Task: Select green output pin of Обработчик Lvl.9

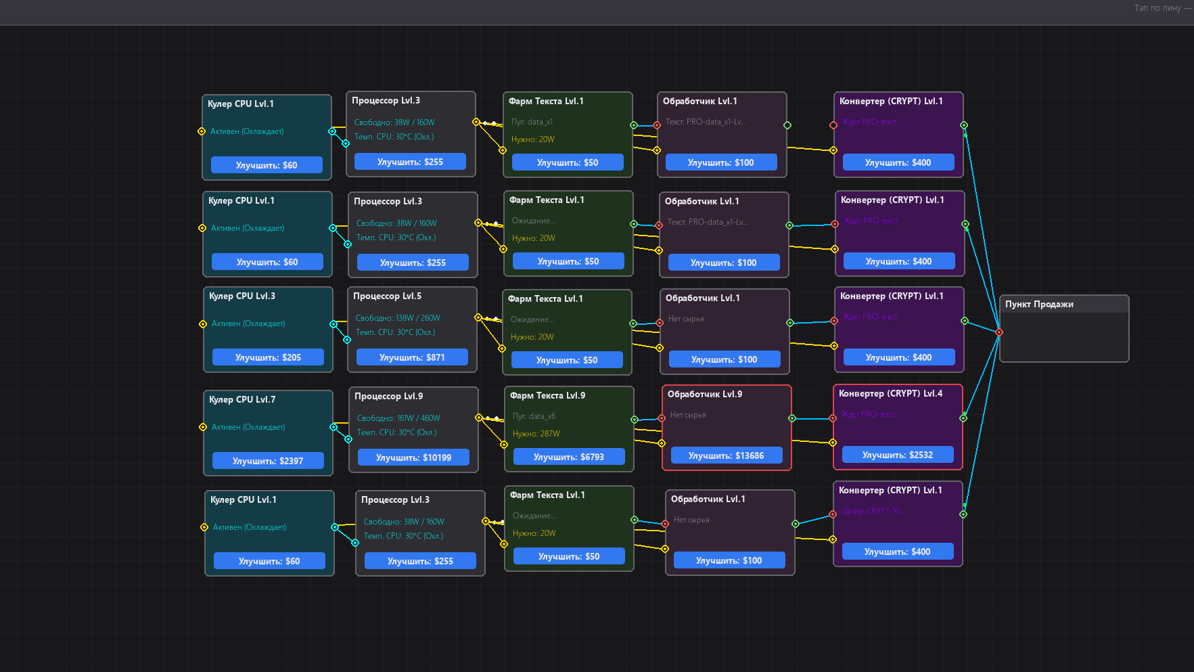Action: coord(792,418)
